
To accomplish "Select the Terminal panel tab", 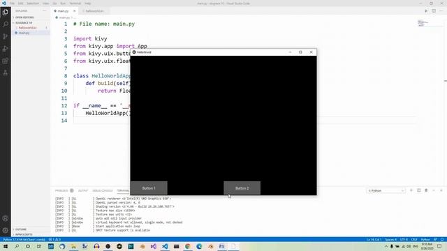I will tap(123, 190).
